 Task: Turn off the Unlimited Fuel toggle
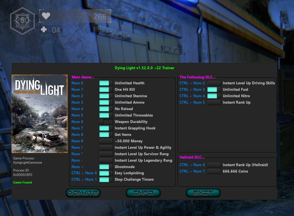click(214, 89)
